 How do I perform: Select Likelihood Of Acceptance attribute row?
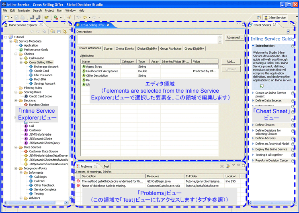point(150,71)
